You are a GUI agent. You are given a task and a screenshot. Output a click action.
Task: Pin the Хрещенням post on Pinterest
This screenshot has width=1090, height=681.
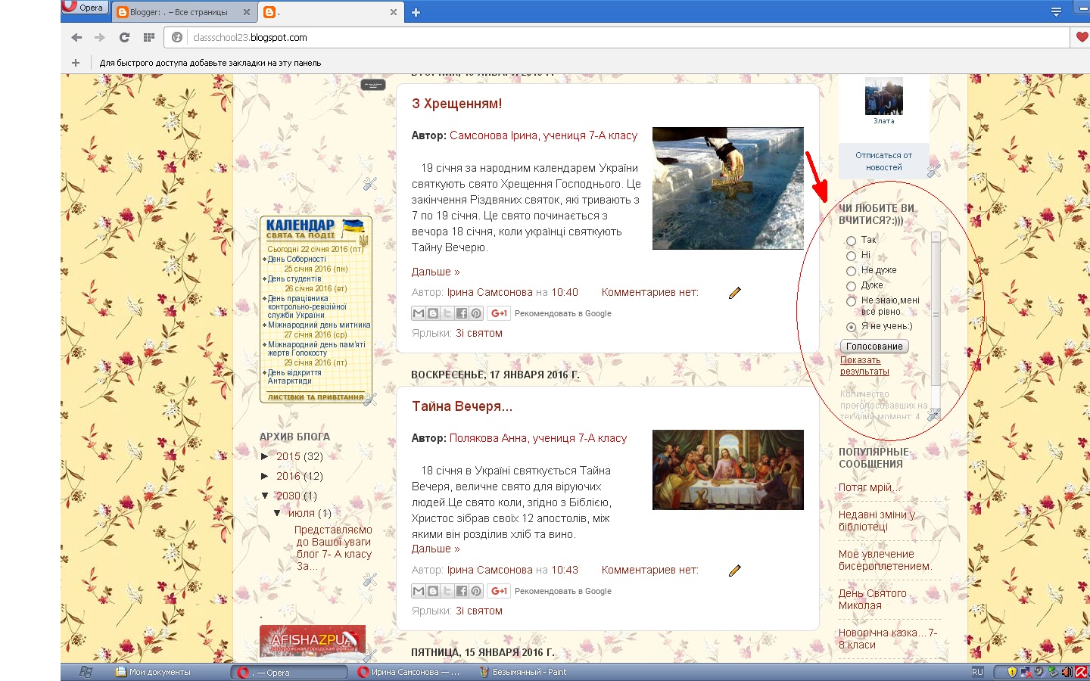pos(476,313)
